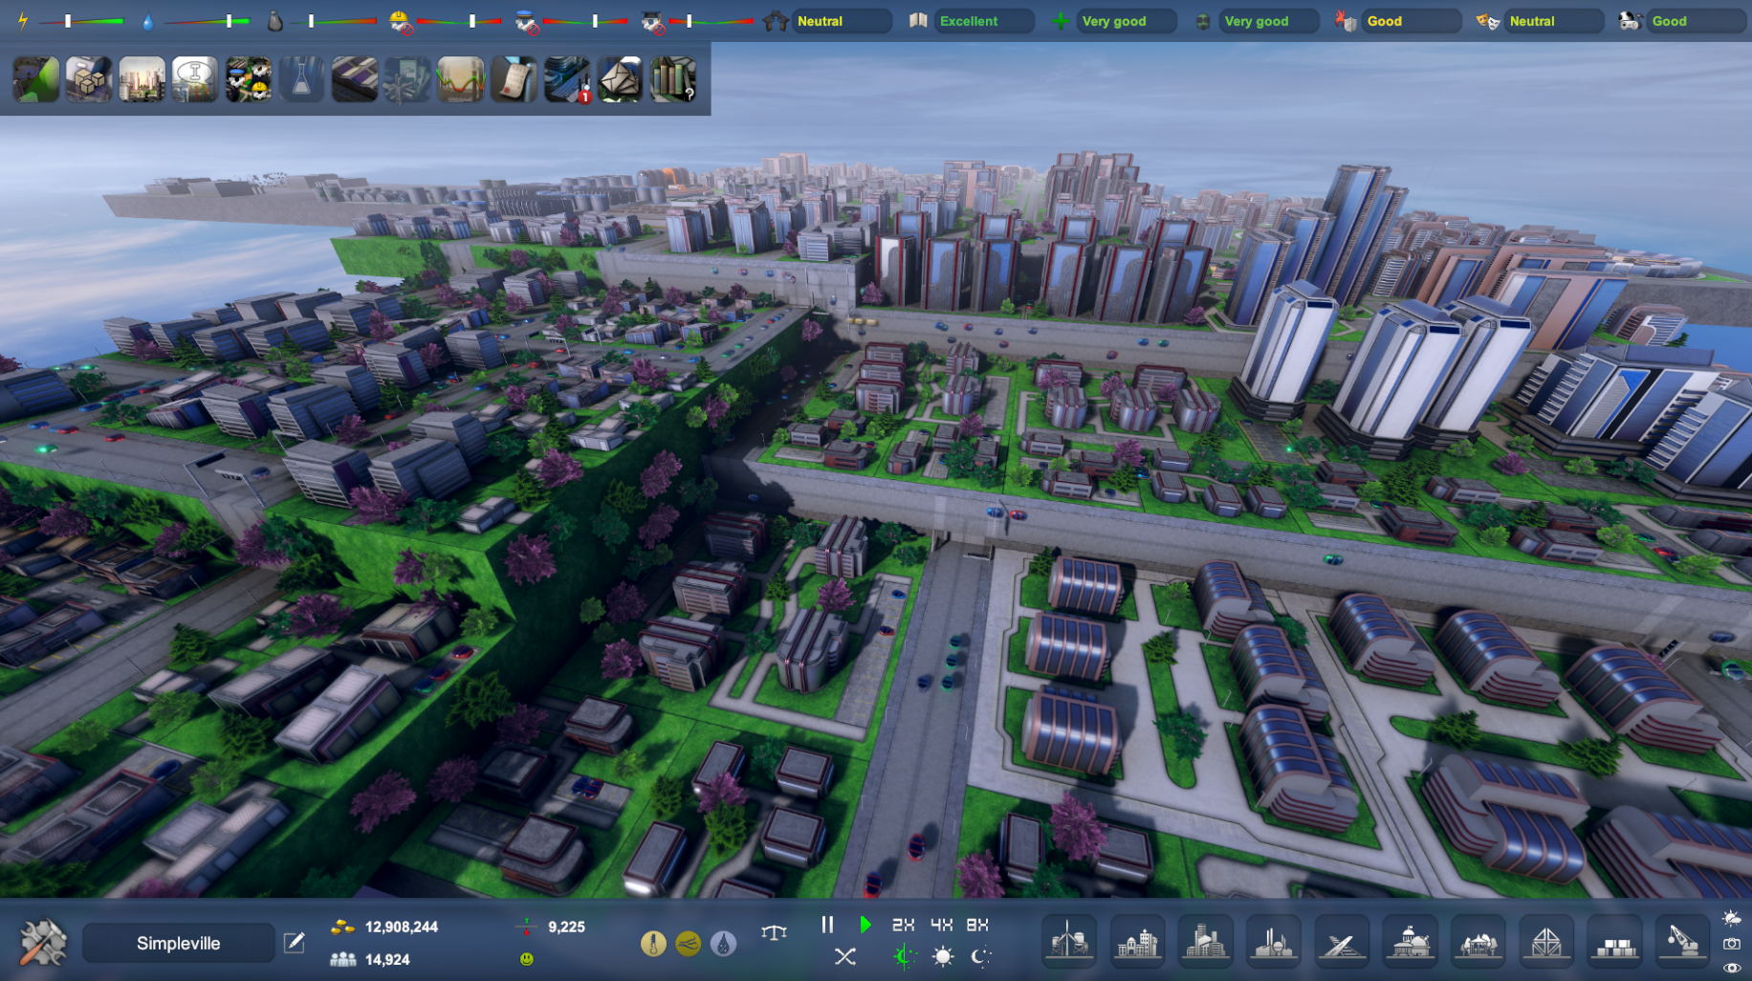This screenshot has height=981, width=1752.
Task: Click the housing Neutral status indicator
Action: point(842,21)
